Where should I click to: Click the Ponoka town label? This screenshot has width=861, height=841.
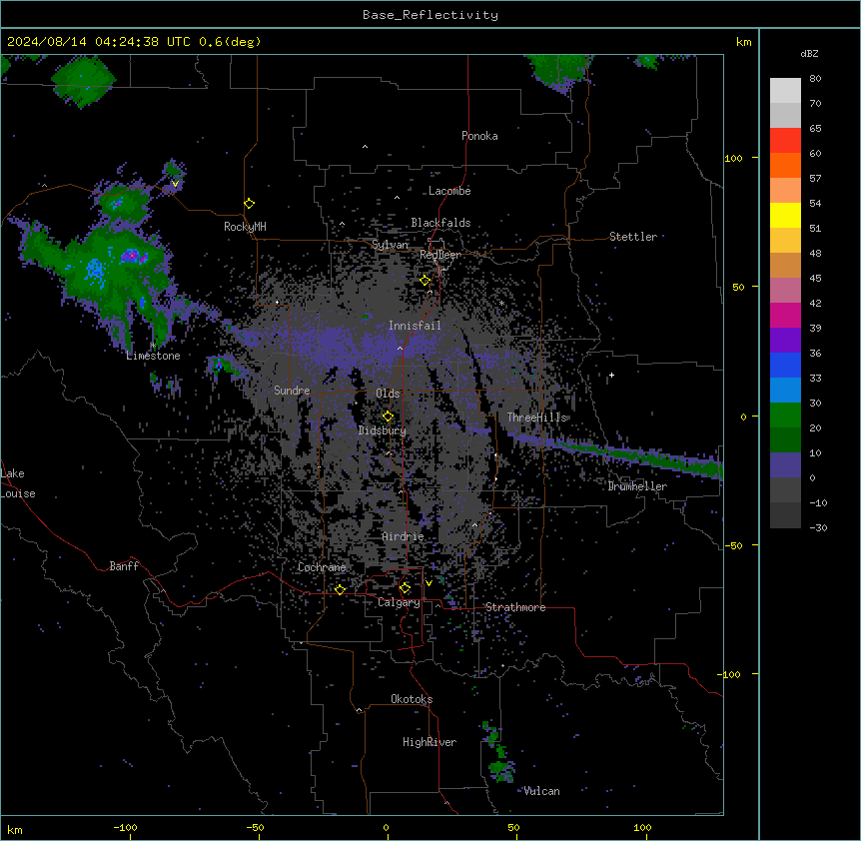tap(479, 136)
